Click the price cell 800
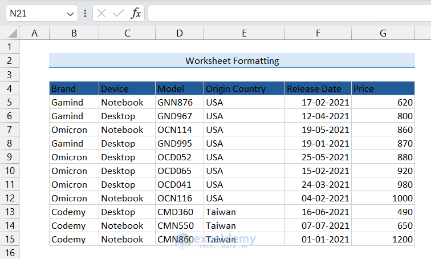 pyautogui.click(x=383, y=116)
